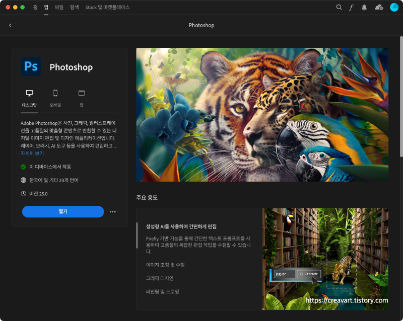Open the 앱 menu tab
The height and width of the screenshot is (321, 403).
pyautogui.click(x=46, y=7)
